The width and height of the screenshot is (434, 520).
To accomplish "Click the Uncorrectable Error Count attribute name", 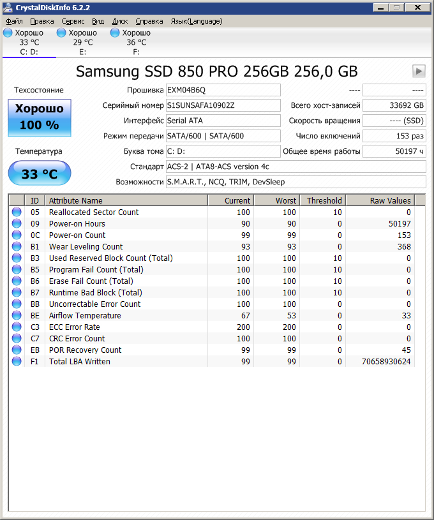I will [95, 304].
